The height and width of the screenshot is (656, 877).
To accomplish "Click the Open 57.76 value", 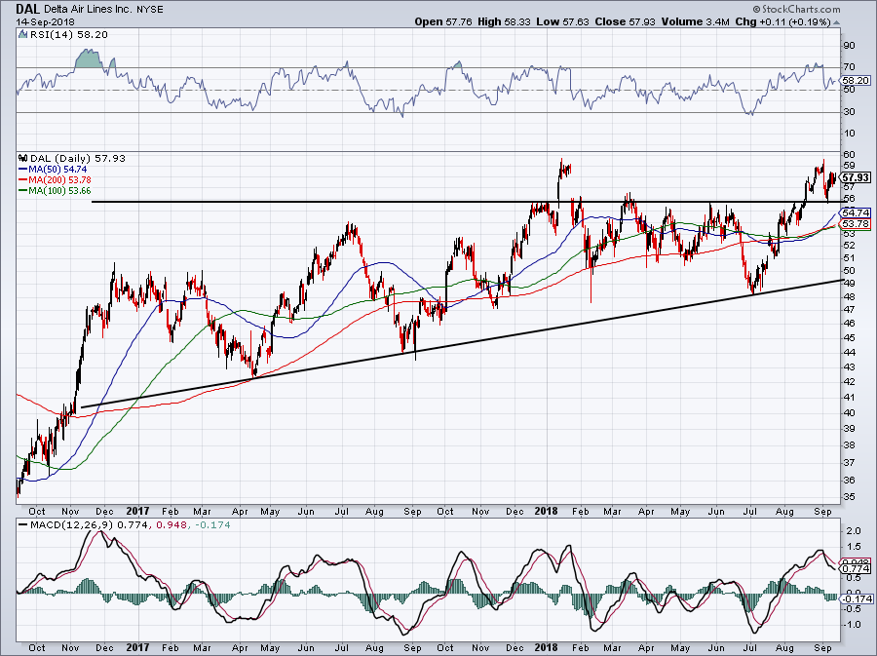I will [x=443, y=21].
